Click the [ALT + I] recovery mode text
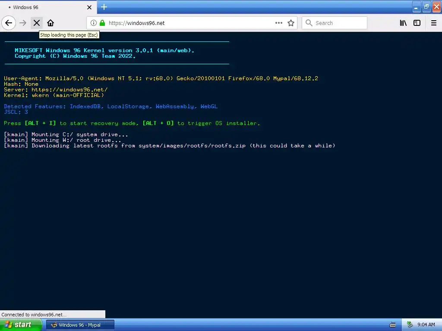Screen dimensions: 442x331 point(40,123)
